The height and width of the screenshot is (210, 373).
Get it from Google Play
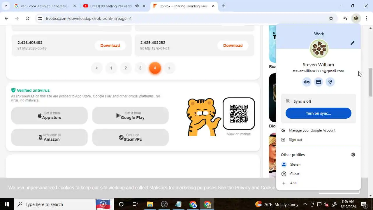[130, 116]
